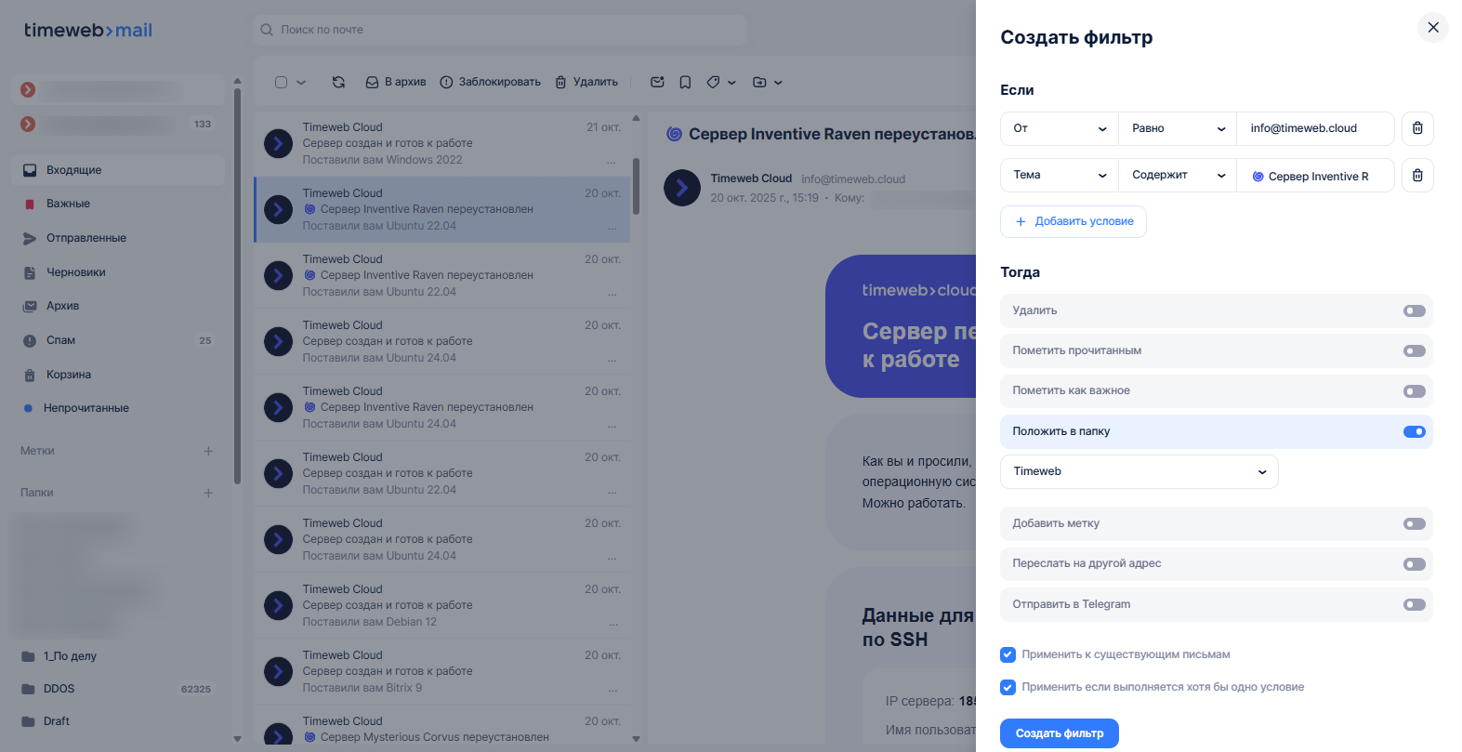Click the mark-as-read envelope icon
The width and height of the screenshot is (1462, 752).
(x=657, y=82)
